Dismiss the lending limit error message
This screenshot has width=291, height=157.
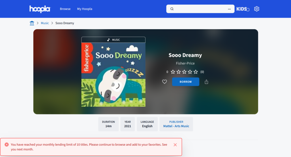175,145
